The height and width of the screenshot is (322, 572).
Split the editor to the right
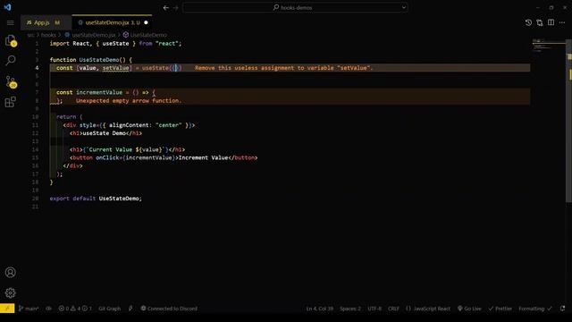pos(551,22)
